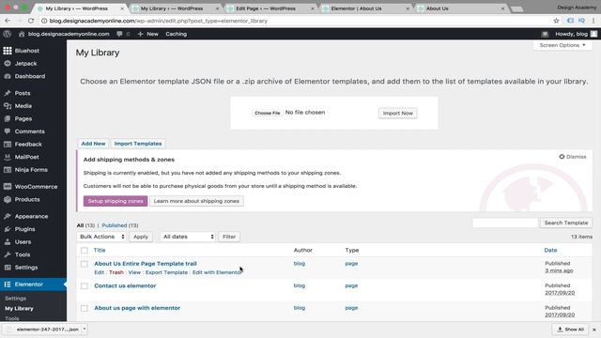
Task: Expand Screen Options panel
Action: pos(562,45)
